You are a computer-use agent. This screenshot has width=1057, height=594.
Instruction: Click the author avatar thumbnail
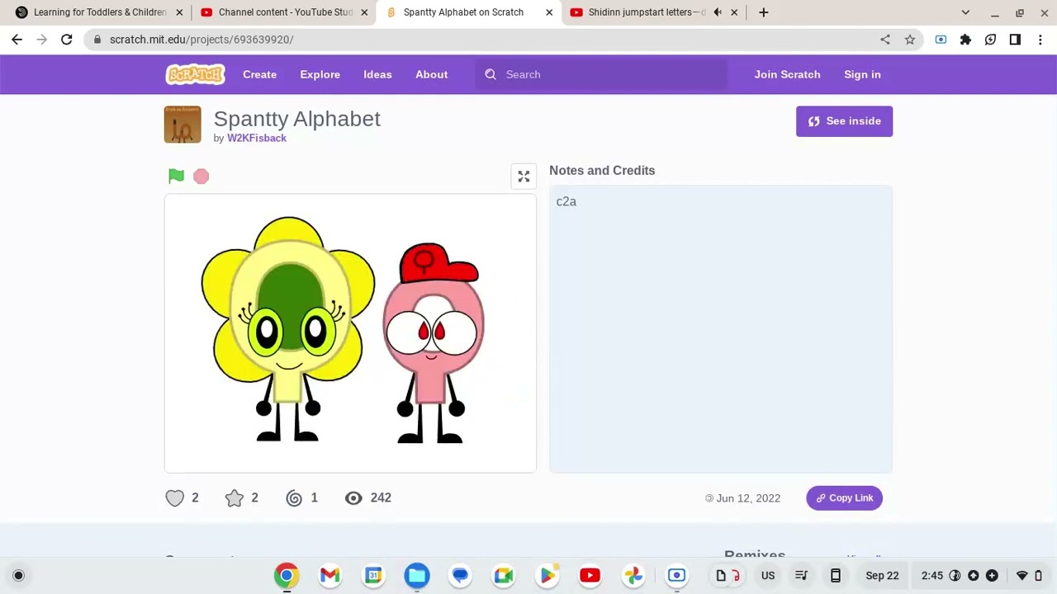(182, 125)
